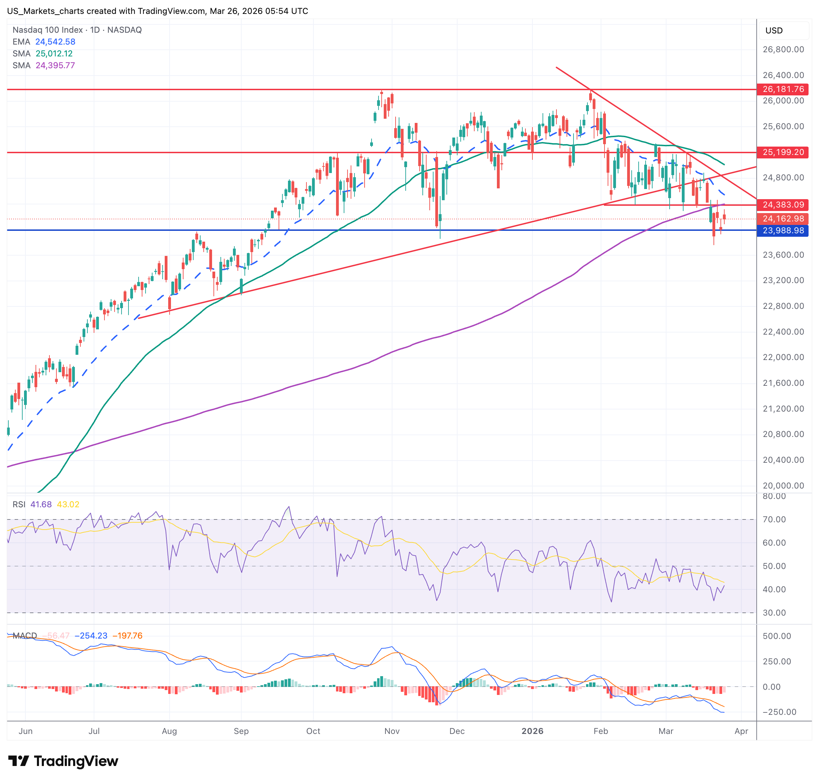This screenshot has height=782, width=819.
Task: Click the Nov label on time axis
Action: tap(392, 731)
